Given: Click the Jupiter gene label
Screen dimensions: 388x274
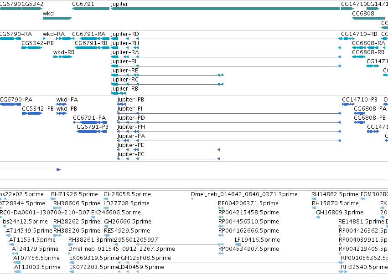Looking at the screenshot, I should coord(119,4).
